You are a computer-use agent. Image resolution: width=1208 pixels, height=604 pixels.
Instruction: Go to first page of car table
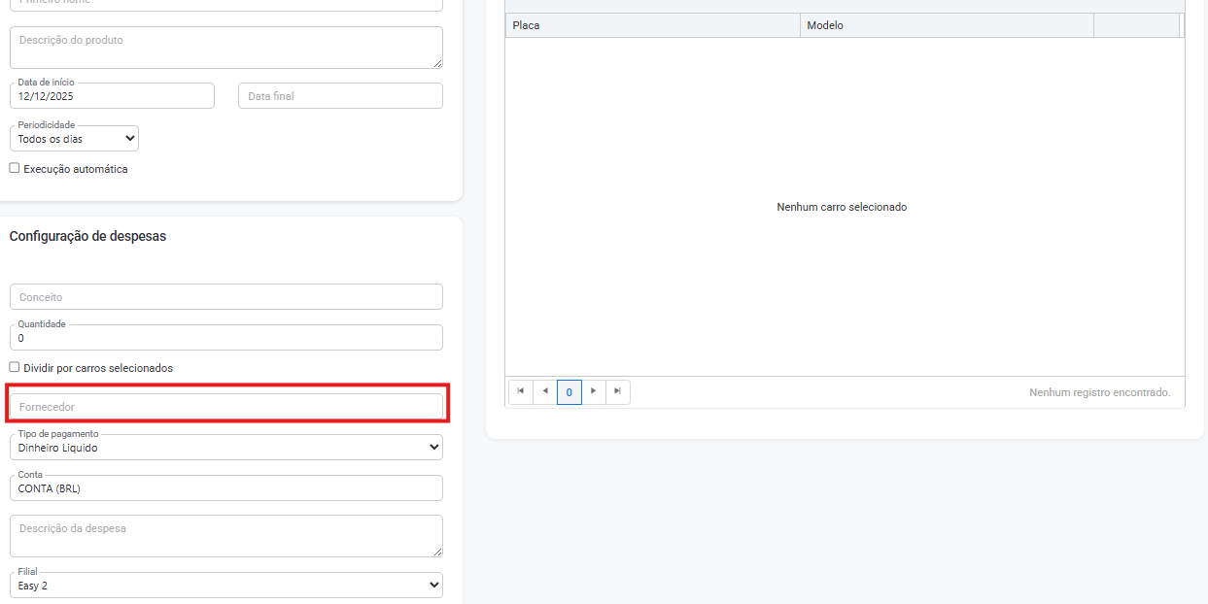pos(521,392)
